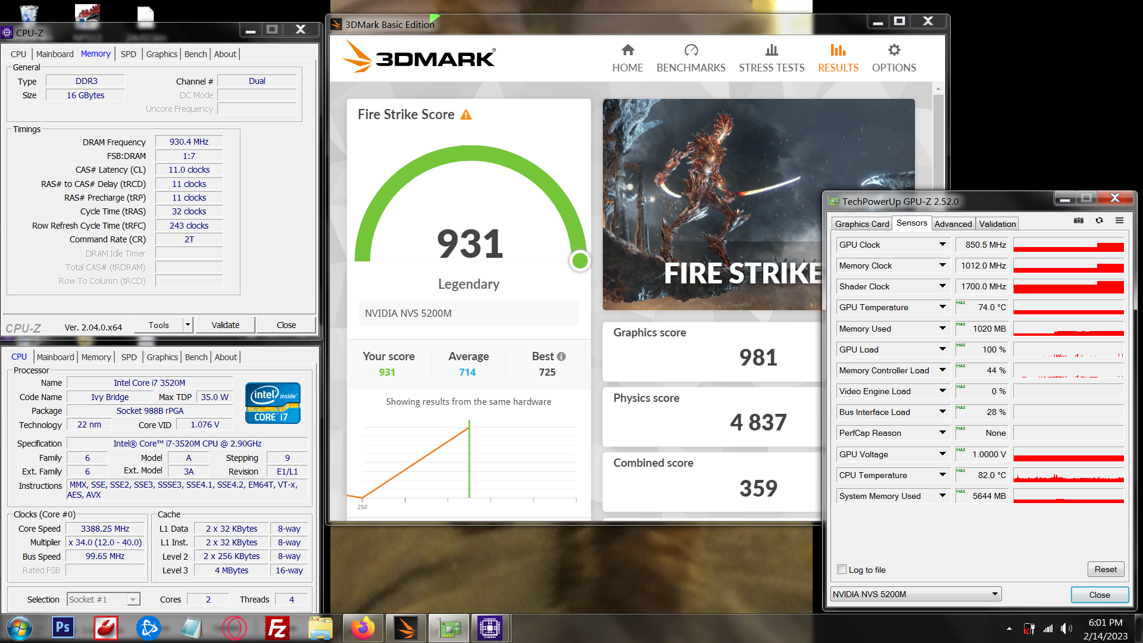
Task: Click the GPU-Z refresh icon
Action: [x=1099, y=221]
